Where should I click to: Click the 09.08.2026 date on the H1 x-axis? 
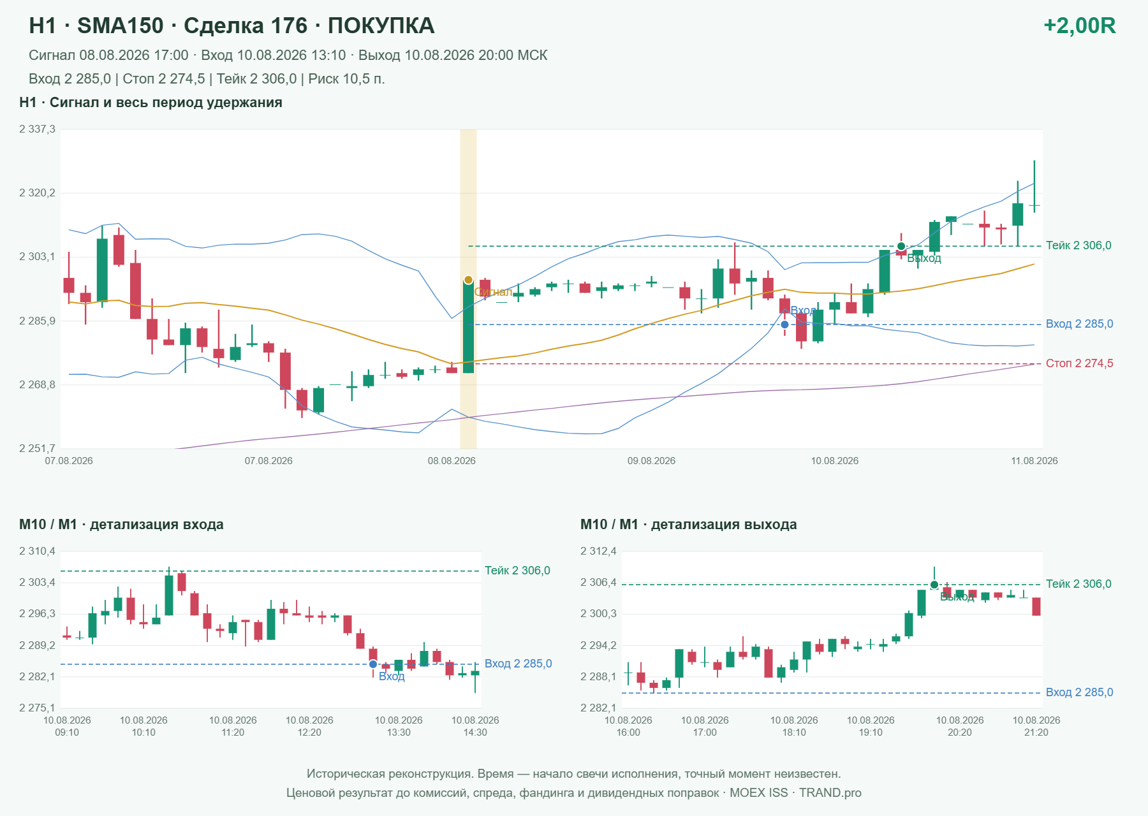pyautogui.click(x=651, y=461)
